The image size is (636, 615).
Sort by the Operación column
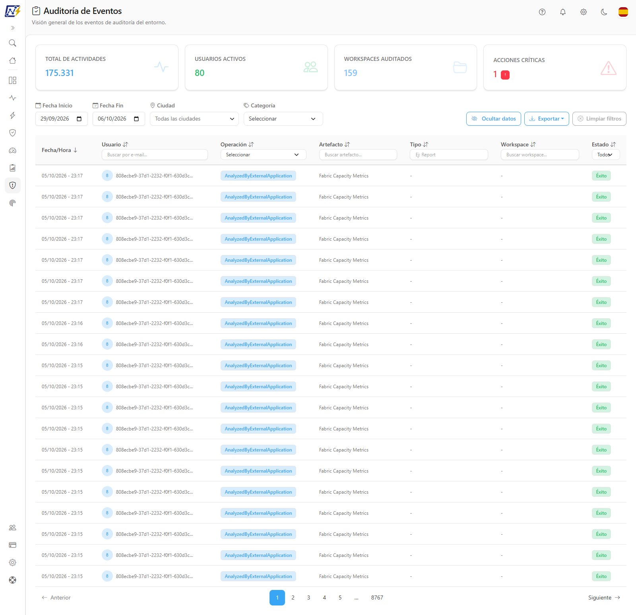(237, 144)
